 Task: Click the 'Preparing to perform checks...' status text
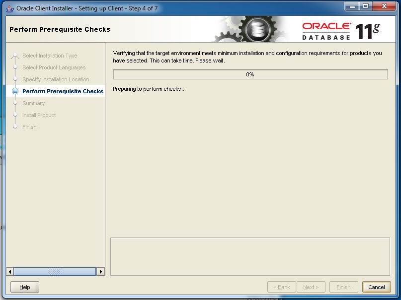(x=149, y=89)
